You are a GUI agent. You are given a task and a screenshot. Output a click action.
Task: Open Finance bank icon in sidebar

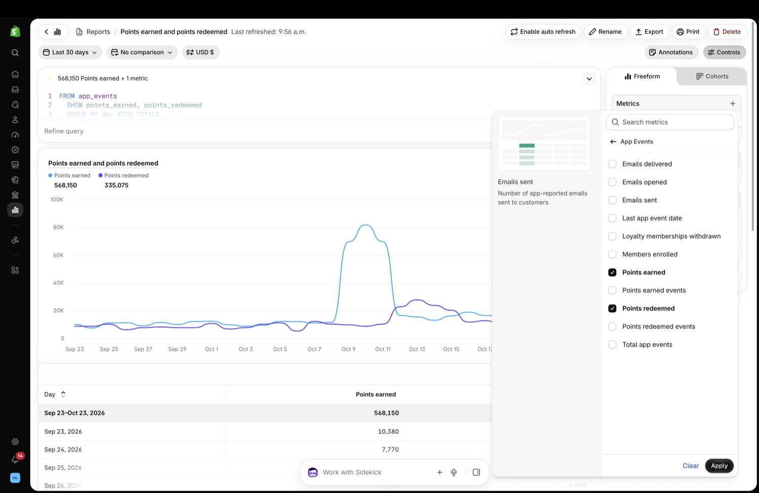point(15,195)
